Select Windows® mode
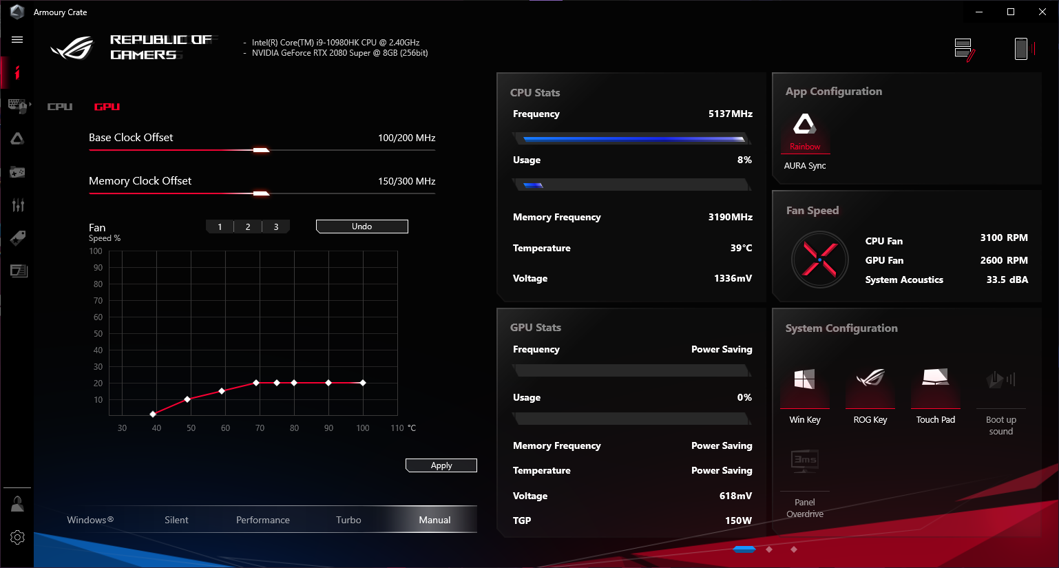 coord(90,520)
